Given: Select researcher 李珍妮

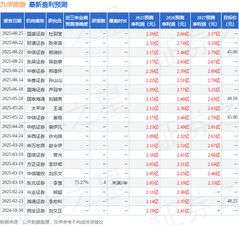Looking at the screenshot, I should click(55, 164).
